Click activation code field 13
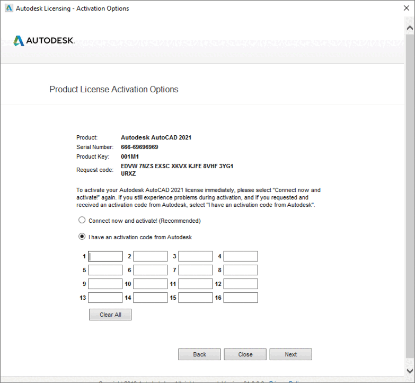Viewport: 415px width, 383px height. tap(105, 298)
